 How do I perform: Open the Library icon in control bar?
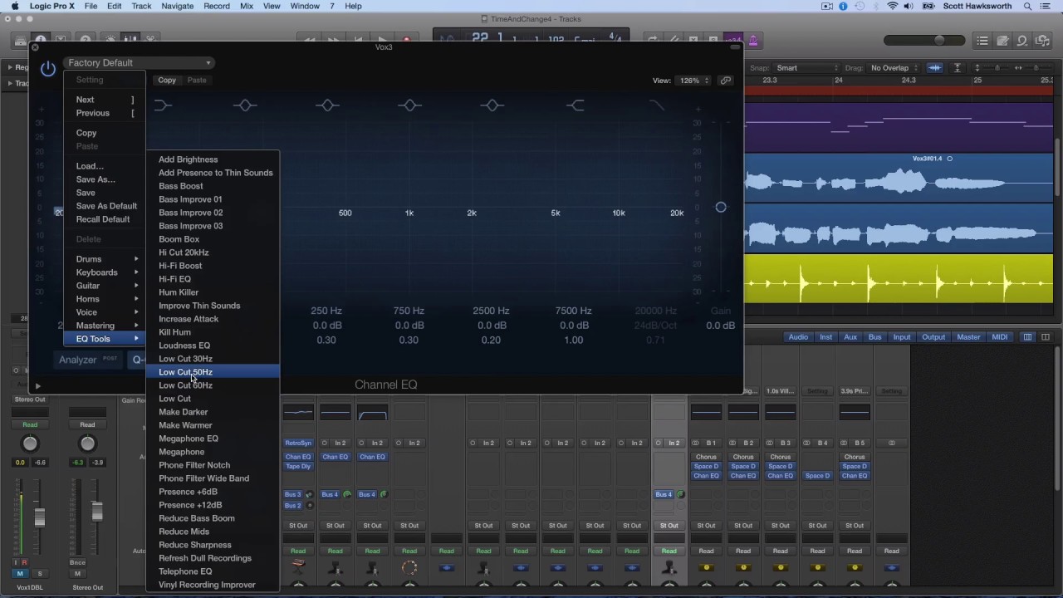[20, 40]
